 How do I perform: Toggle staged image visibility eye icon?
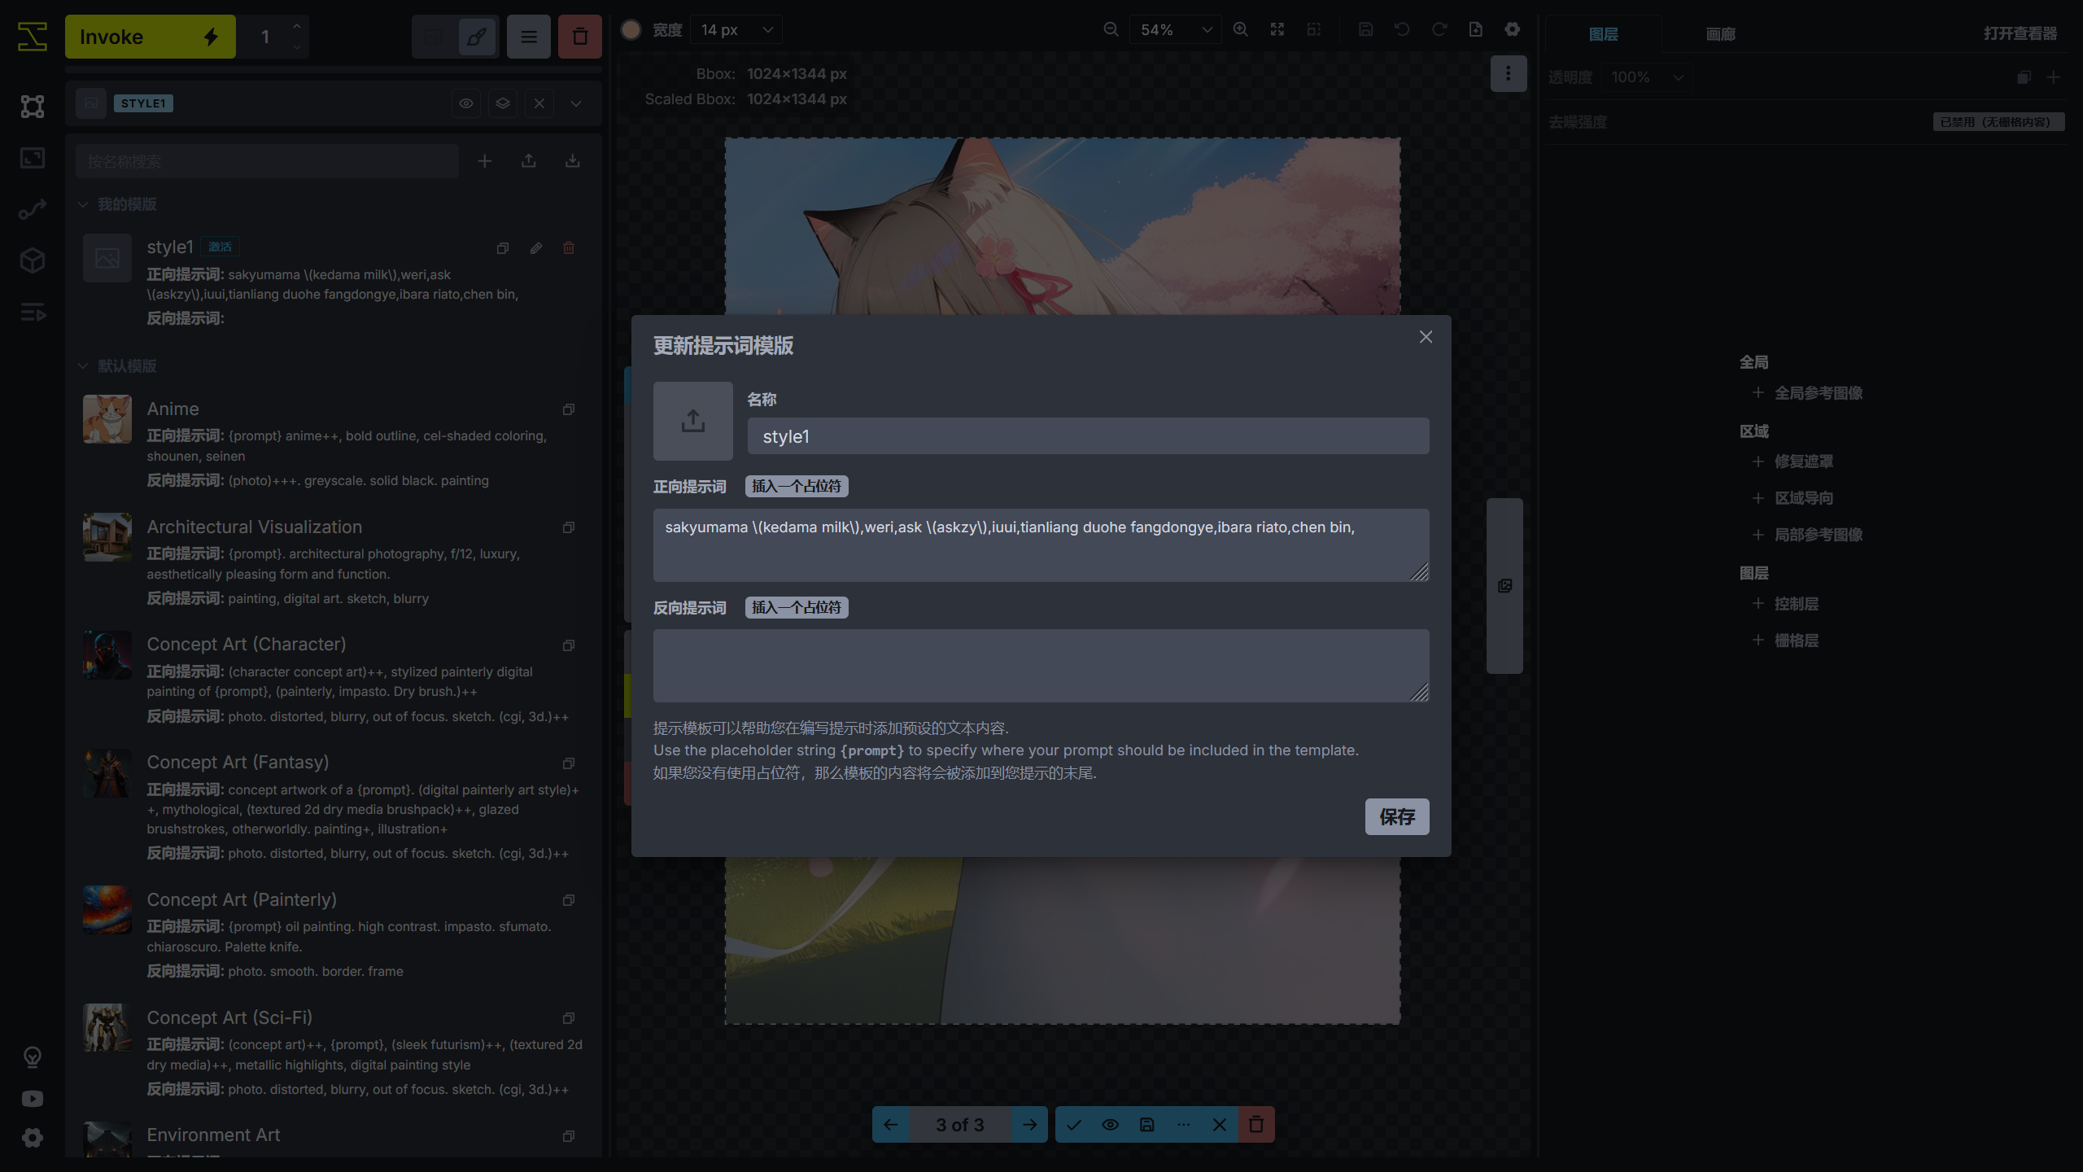coord(1110,1125)
